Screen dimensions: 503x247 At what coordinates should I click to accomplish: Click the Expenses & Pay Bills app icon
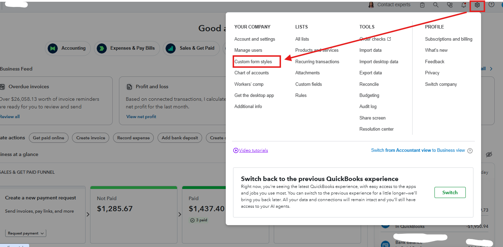point(102,48)
